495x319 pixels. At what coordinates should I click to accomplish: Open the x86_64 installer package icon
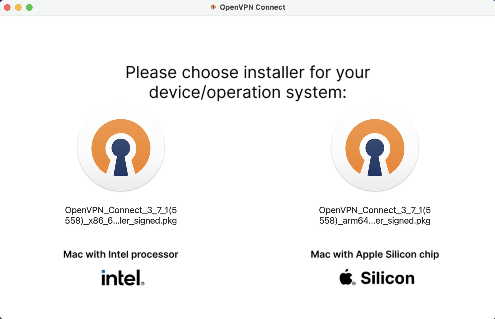pyautogui.click(x=121, y=148)
